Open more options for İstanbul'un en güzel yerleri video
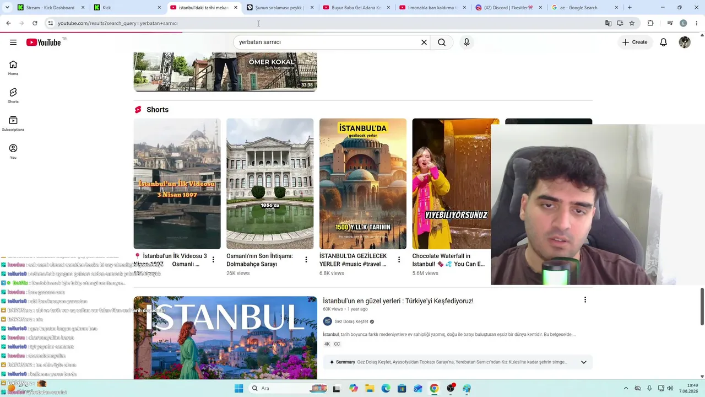705x397 pixels. pos(585,300)
